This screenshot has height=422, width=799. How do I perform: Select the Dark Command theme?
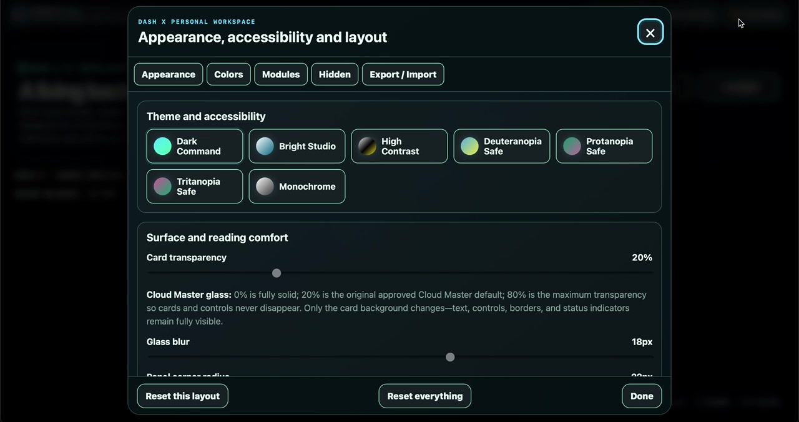195,146
